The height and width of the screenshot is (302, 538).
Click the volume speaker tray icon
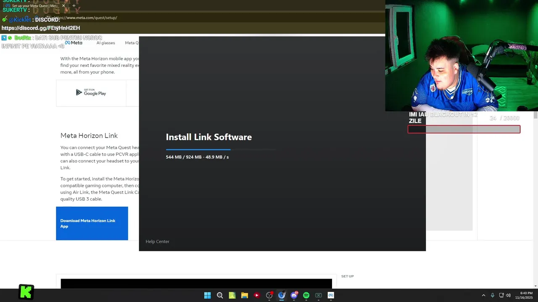pos(508,295)
